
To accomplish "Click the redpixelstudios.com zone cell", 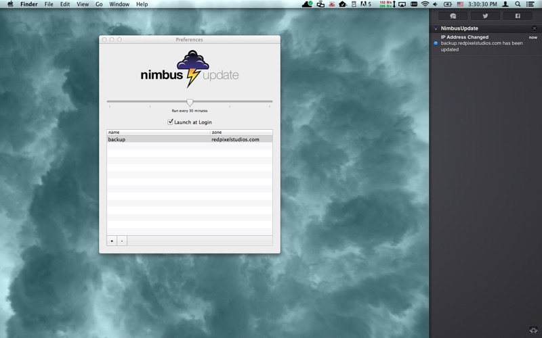I will 235,139.
